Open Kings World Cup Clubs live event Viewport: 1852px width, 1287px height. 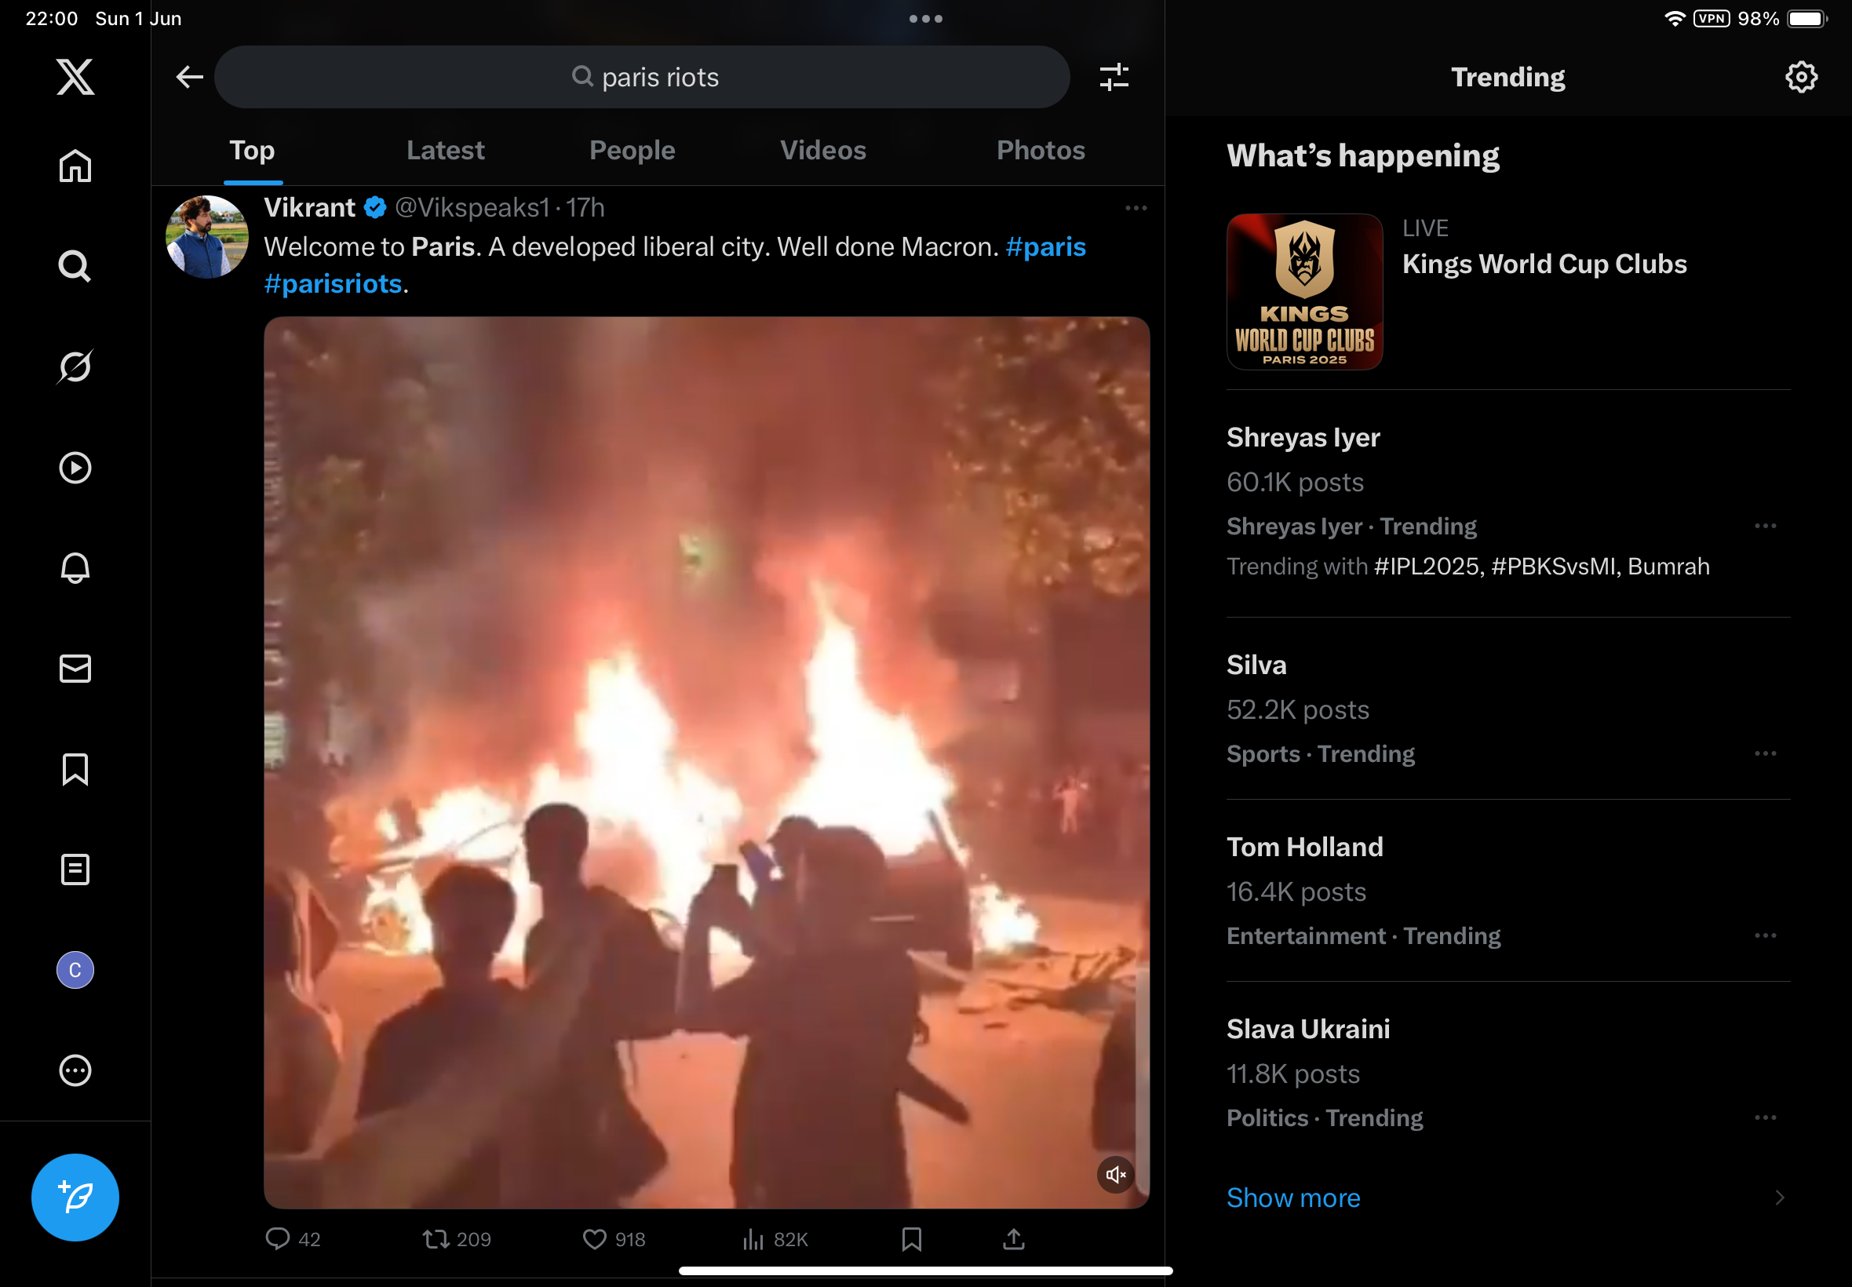(1544, 264)
